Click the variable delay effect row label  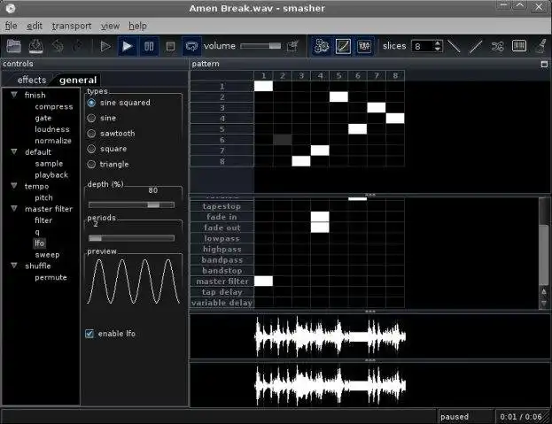point(222,303)
